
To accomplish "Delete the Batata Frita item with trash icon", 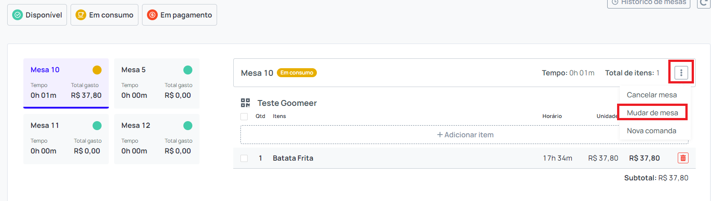I will click(x=683, y=158).
